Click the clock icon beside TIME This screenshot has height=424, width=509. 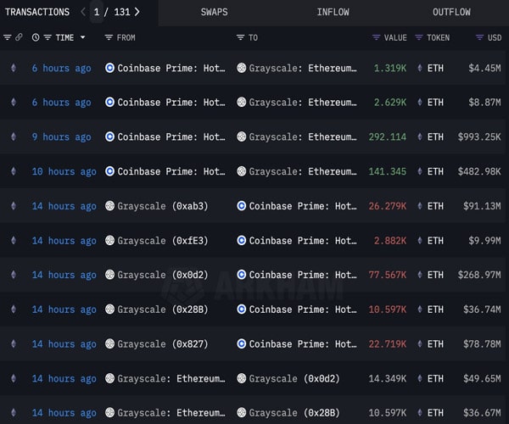36,37
